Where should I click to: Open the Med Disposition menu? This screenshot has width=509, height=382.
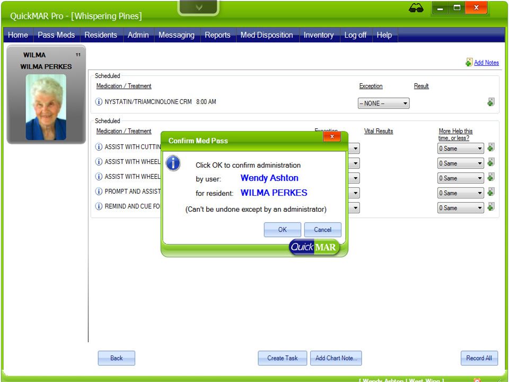267,35
